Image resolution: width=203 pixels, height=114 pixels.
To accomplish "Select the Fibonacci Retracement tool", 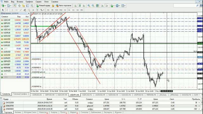I will (29, 10).
